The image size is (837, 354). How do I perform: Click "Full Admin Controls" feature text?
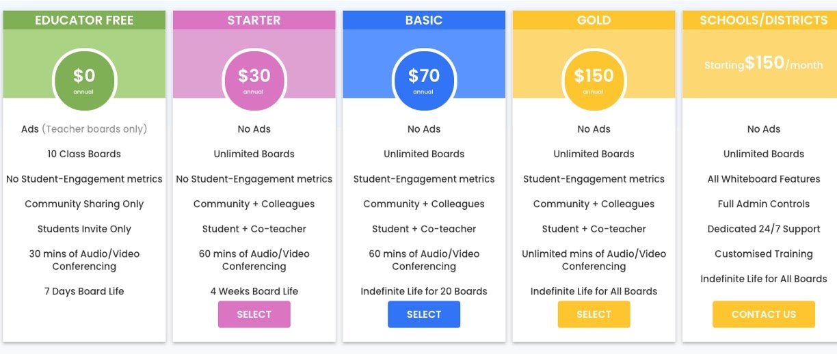click(x=763, y=204)
